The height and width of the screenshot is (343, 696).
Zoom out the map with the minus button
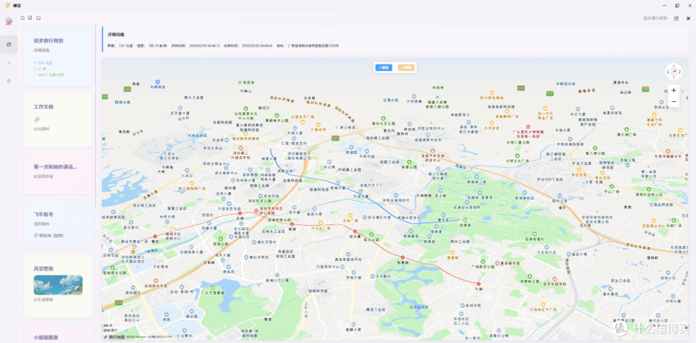click(673, 102)
